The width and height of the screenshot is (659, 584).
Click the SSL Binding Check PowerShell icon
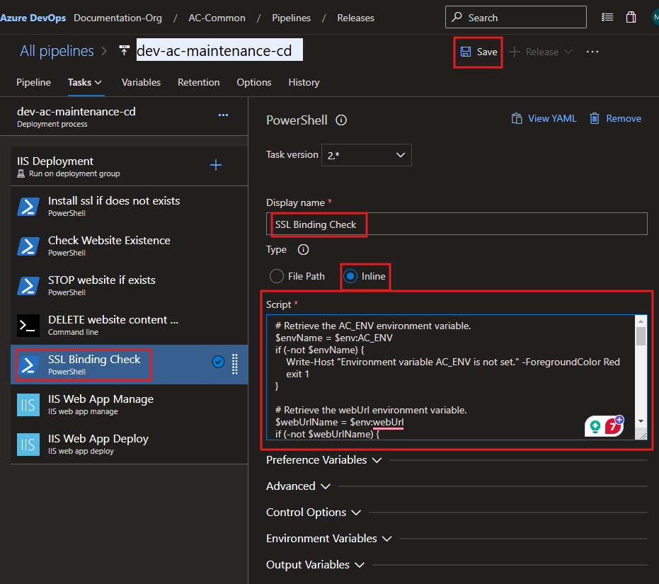[x=28, y=365]
